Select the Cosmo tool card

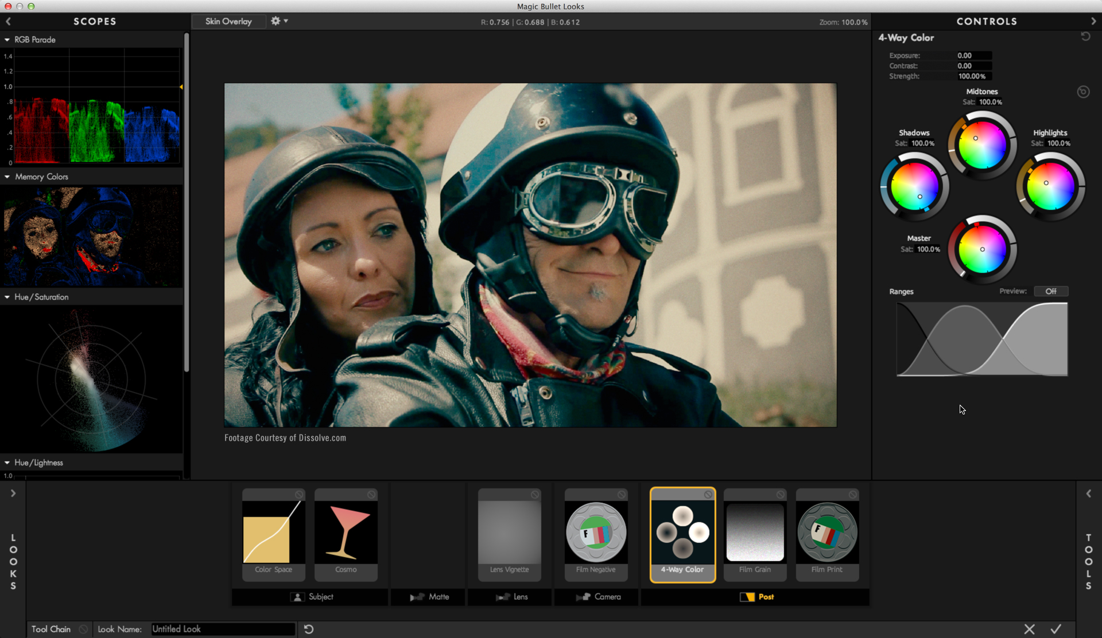coord(346,533)
